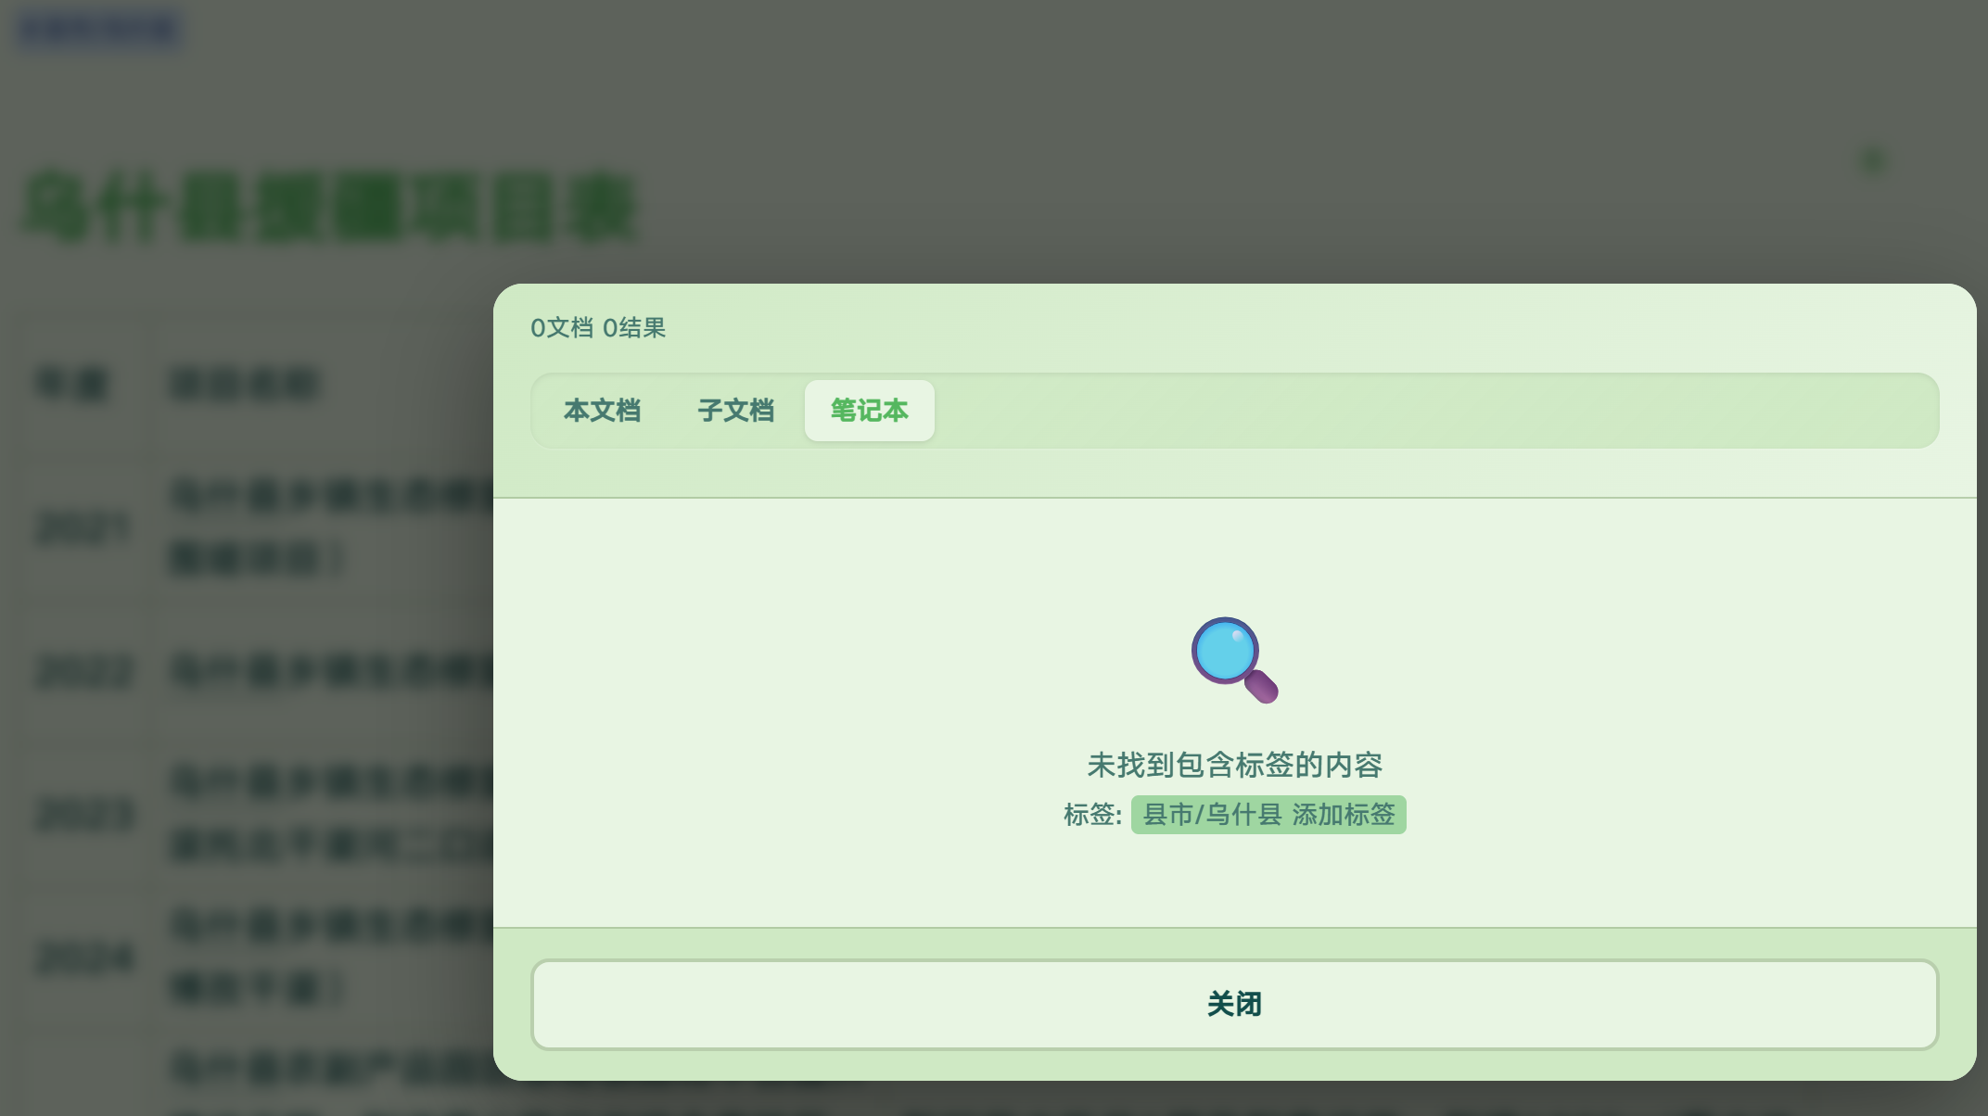This screenshot has height=1116, width=1988.
Task: Click the blurred breadcrumb tag at the top left
Action: coord(99,30)
